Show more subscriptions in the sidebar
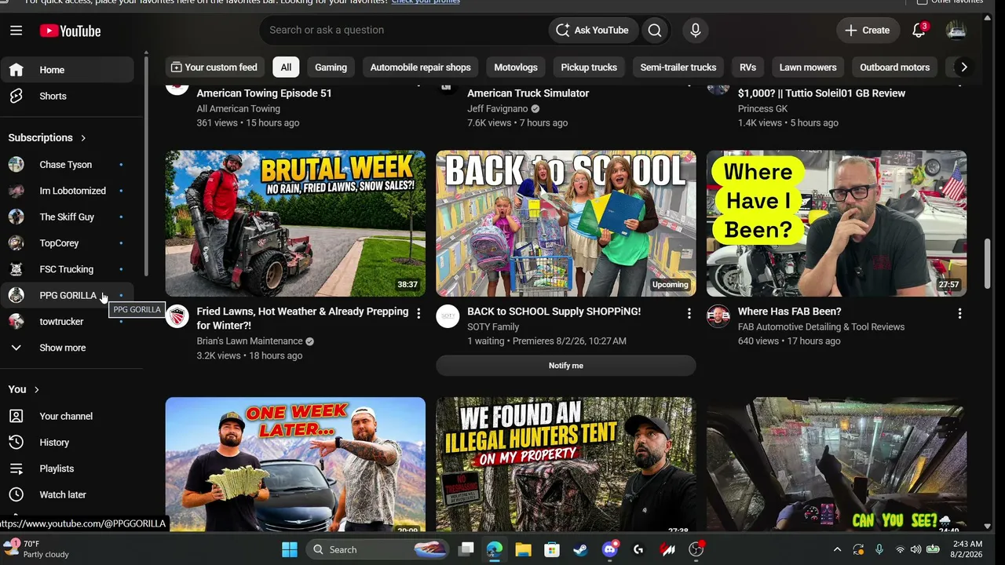 (68, 348)
